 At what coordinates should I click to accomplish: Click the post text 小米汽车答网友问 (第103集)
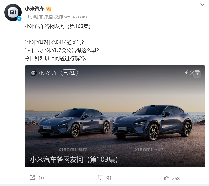click(x=58, y=26)
